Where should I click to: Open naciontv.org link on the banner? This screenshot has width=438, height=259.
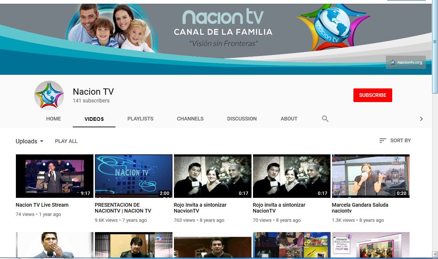click(x=406, y=62)
